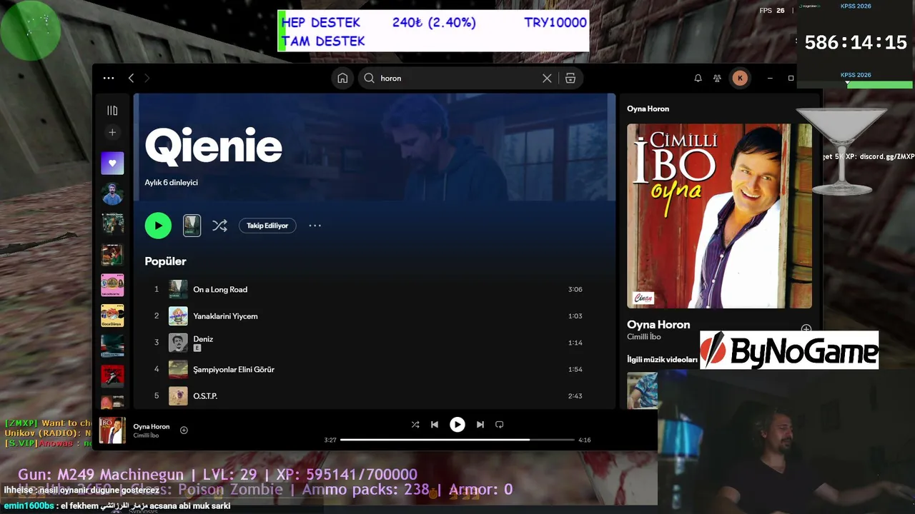Expand Your Library in the sidebar
The width and height of the screenshot is (915, 514).
tap(112, 111)
